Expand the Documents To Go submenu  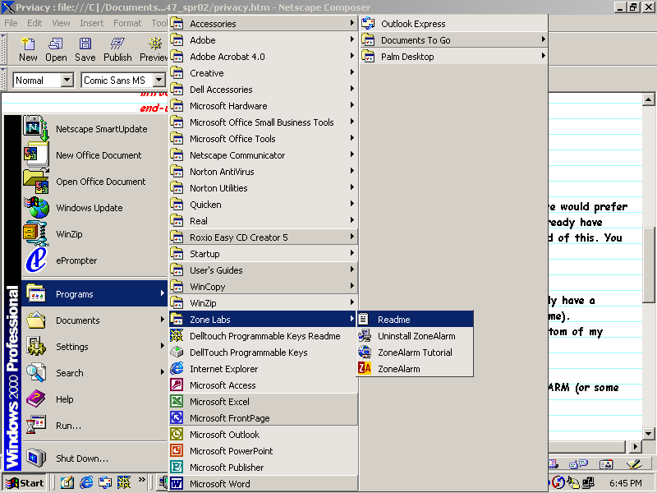pyautogui.click(x=454, y=40)
